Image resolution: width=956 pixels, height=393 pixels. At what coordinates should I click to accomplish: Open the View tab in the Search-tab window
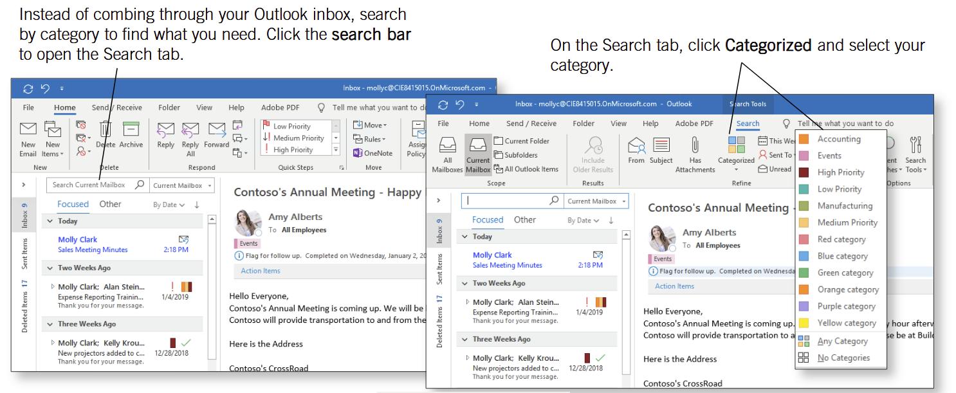[618, 123]
